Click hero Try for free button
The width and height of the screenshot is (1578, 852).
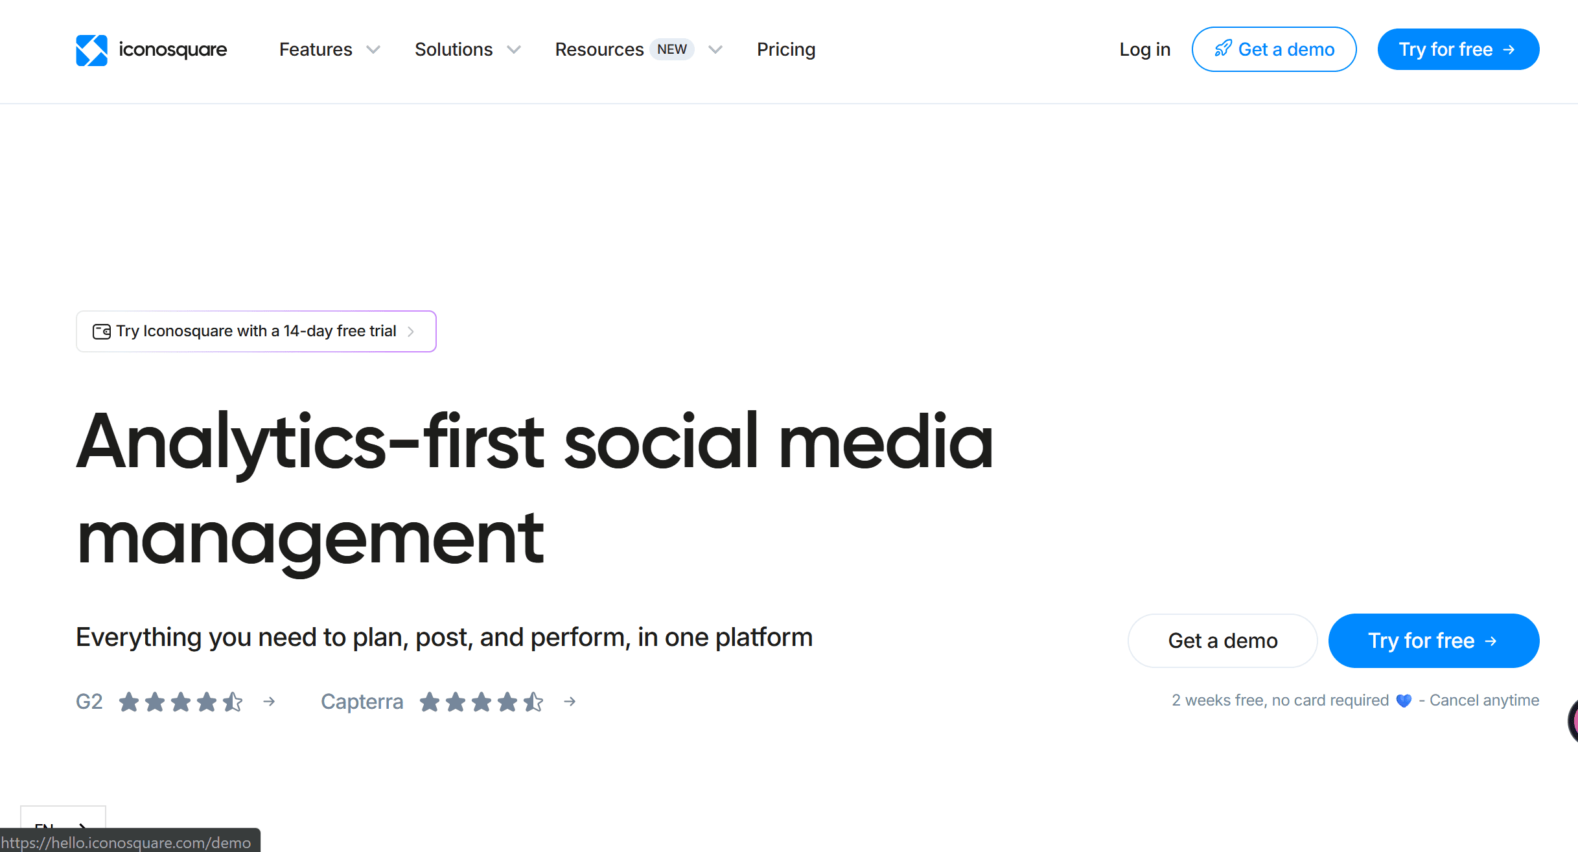click(x=1433, y=641)
